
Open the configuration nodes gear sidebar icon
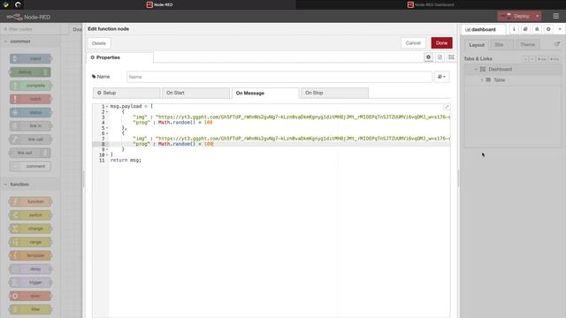point(548,29)
